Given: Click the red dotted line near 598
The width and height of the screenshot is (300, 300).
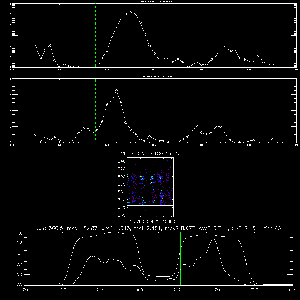Looking at the screenshot, I should pos(212,259).
